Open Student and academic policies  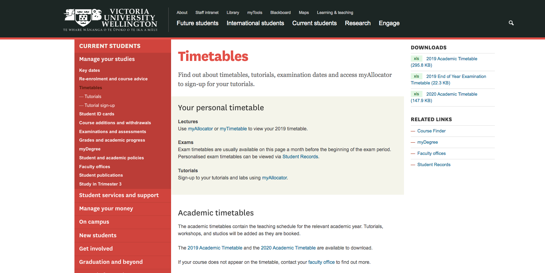point(111,158)
